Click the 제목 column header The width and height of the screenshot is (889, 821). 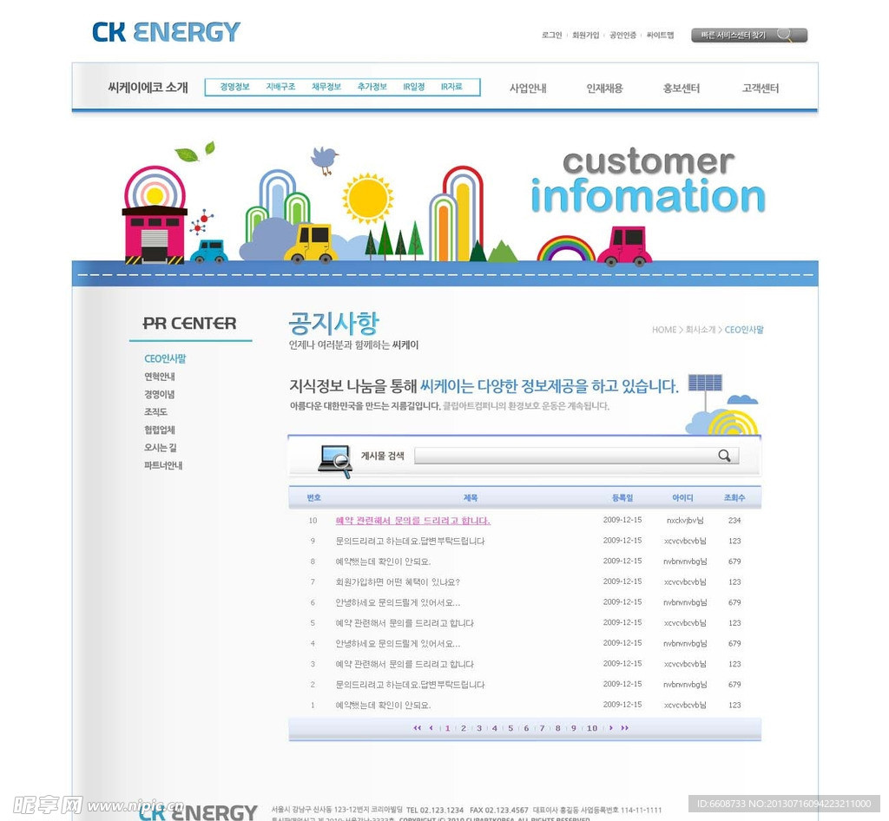point(471,497)
